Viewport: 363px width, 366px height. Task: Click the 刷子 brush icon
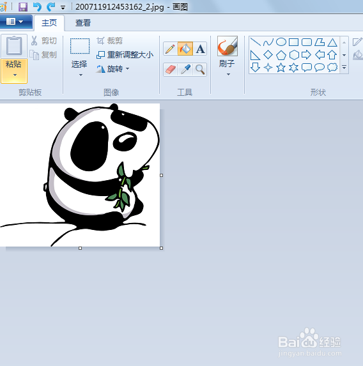click(x=228, y=46)
